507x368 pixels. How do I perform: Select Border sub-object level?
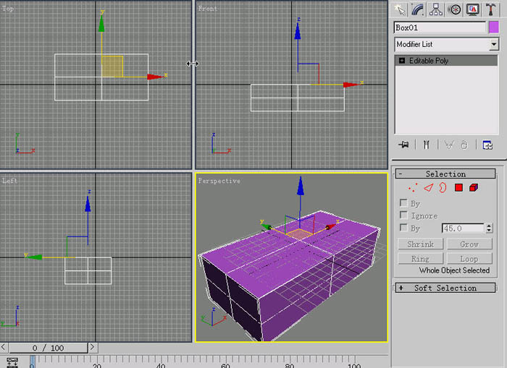point(443,187)
